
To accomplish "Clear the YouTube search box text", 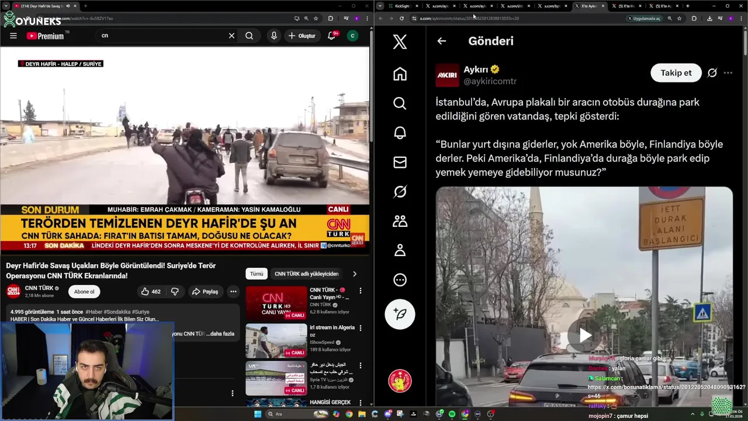I will [231, 36].
